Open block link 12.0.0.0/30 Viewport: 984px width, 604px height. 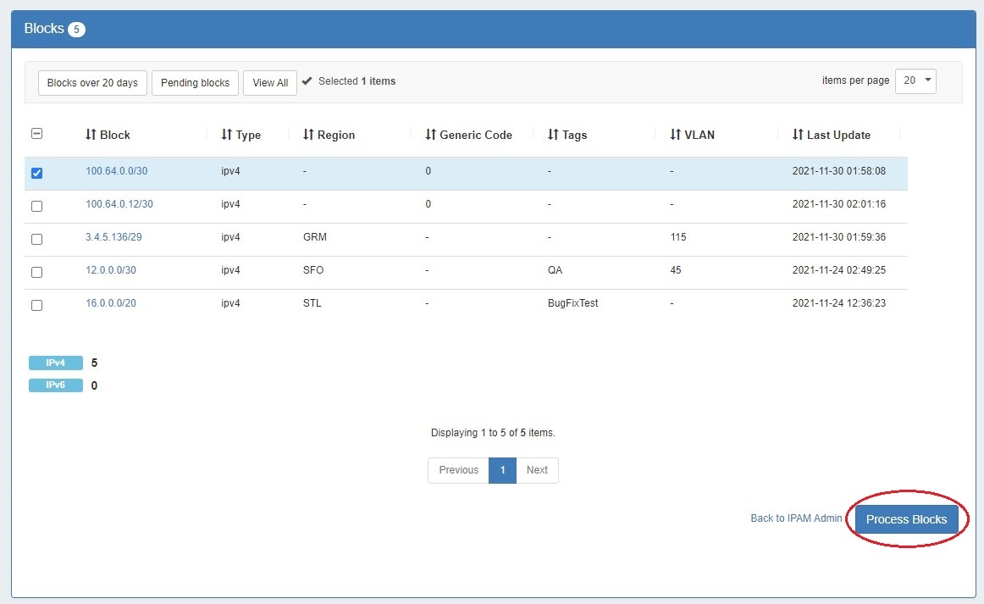point(110,270)
